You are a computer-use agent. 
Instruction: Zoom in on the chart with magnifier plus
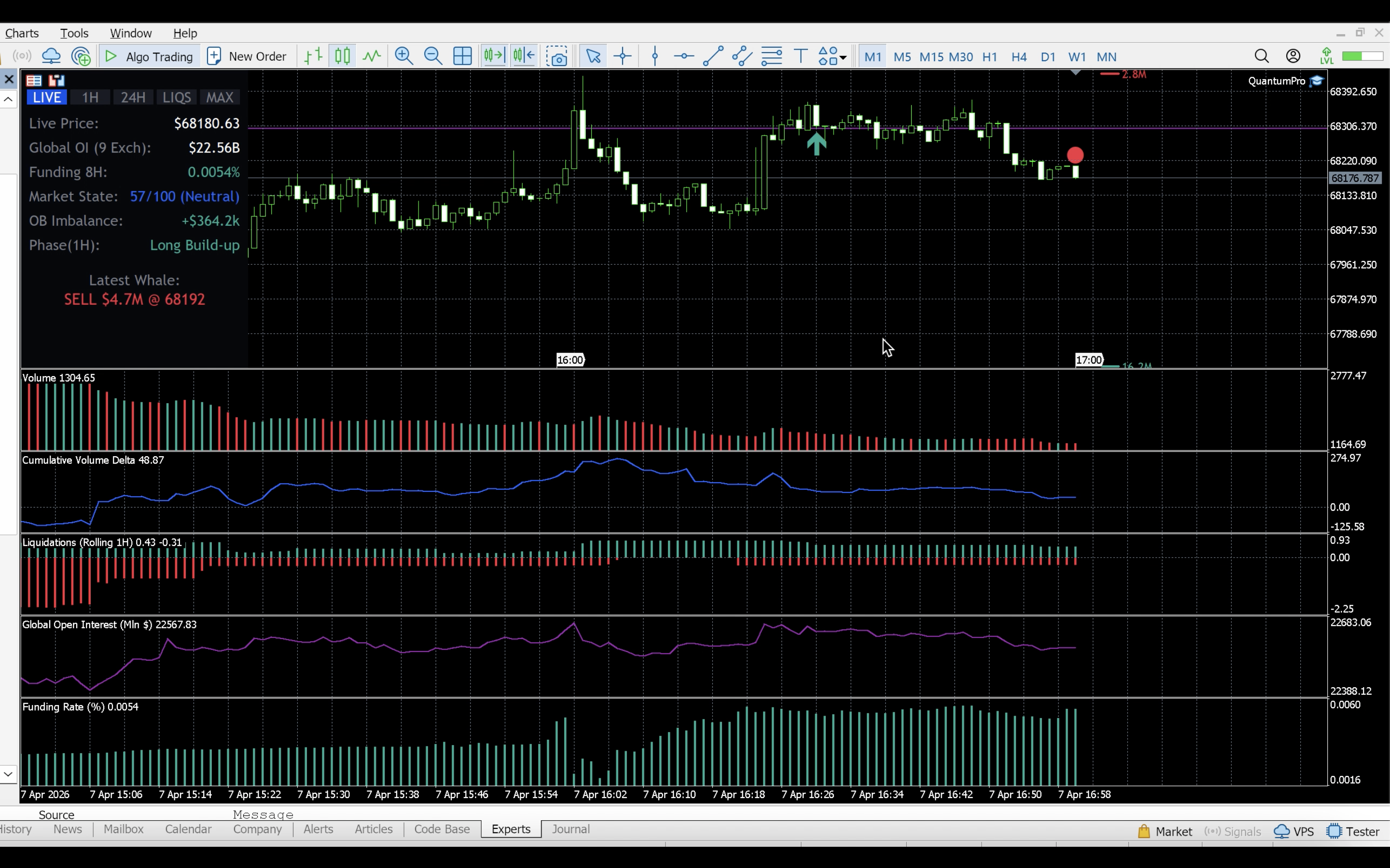(x=404, y=55)
